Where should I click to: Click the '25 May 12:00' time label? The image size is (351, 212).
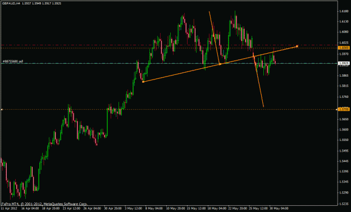click(258, 209)
